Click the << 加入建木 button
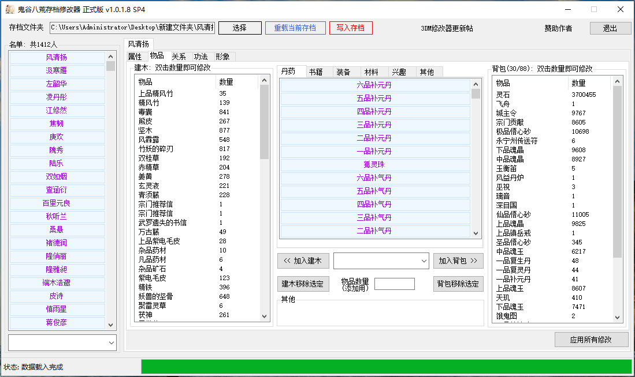This screenshot has height=377, width=635. click(303, 261)
